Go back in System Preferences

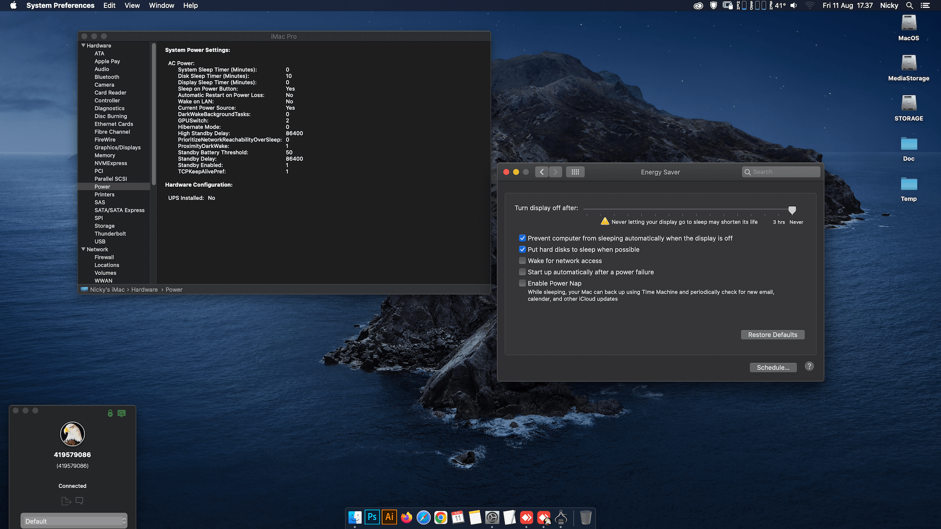pos(542,172)
